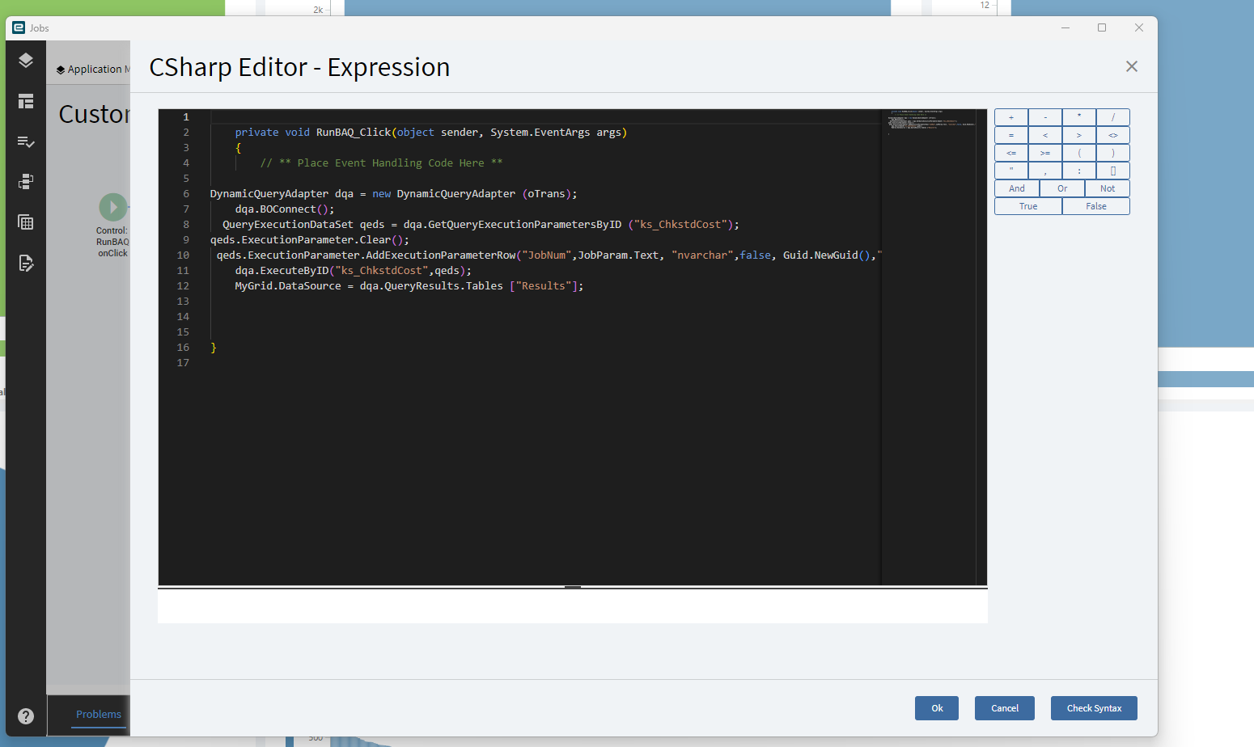Open the help question mark icon
The height and width of the screenshot is (747, 1254).
click(26, 716)
